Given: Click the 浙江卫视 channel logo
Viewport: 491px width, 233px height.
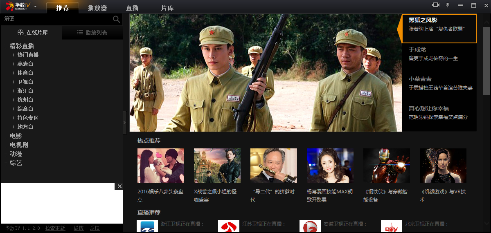Looking at the screenshot, I should pyautogui.click(x=147, y=226).
